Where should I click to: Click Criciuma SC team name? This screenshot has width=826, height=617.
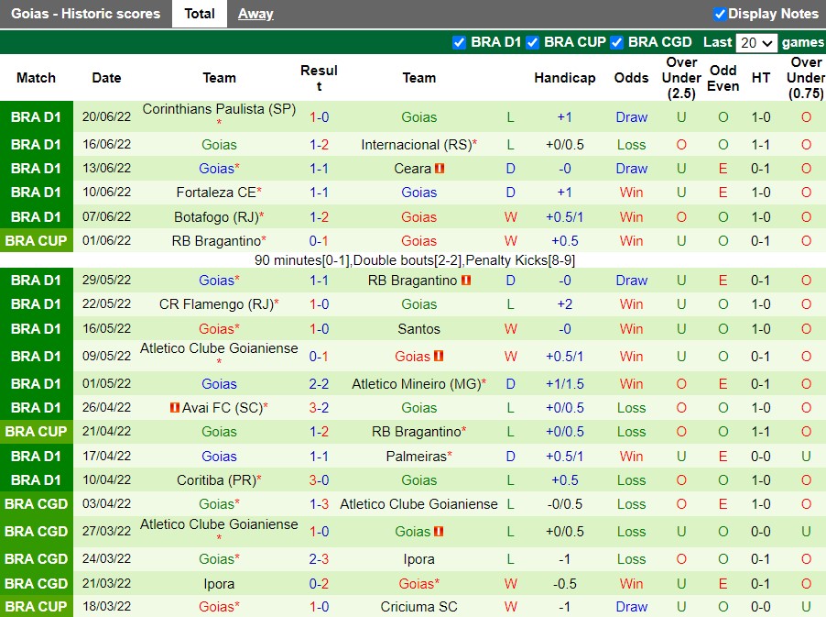click(x=418, y=607)
